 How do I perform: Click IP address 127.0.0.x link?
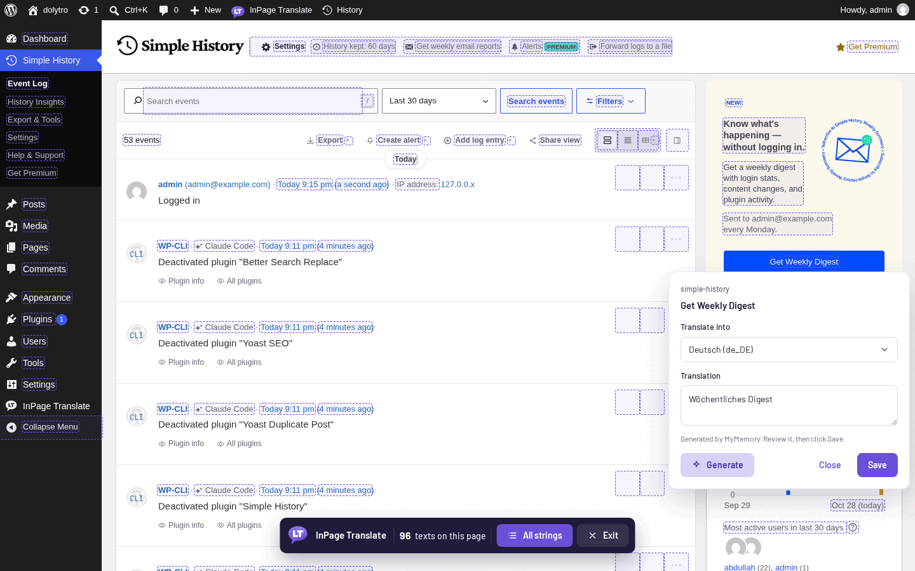[457, 185]
